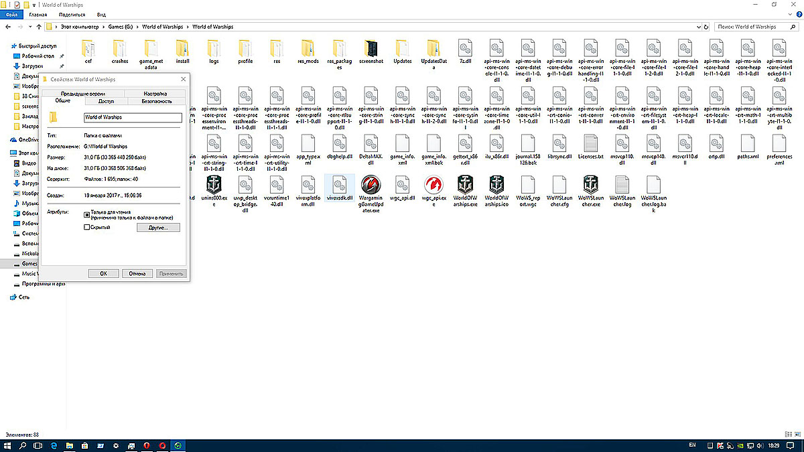Image resolution: width=804 pixels, height=452 pixels.
Task: Switch to the 'Вид' ribbon tab
Action: coord(102,14)
